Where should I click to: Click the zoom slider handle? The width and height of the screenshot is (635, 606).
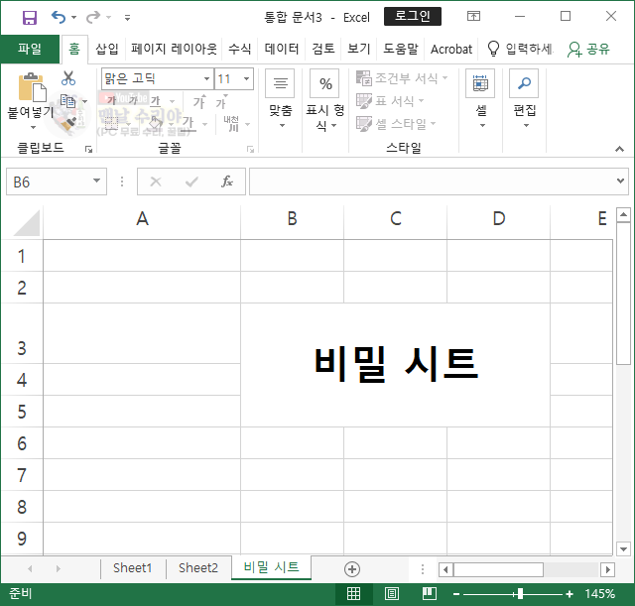tap(520, 594)
